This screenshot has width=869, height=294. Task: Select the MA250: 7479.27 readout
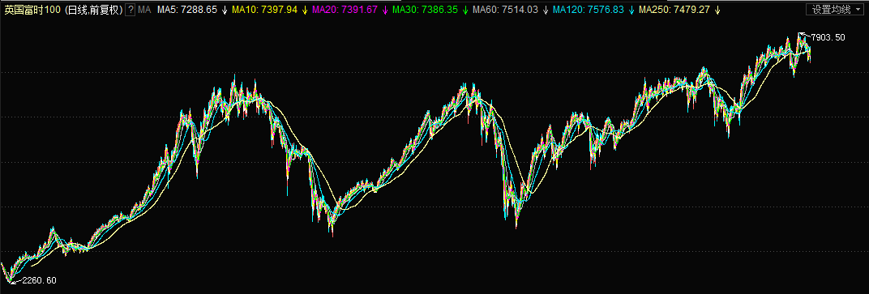coord(674,10)
